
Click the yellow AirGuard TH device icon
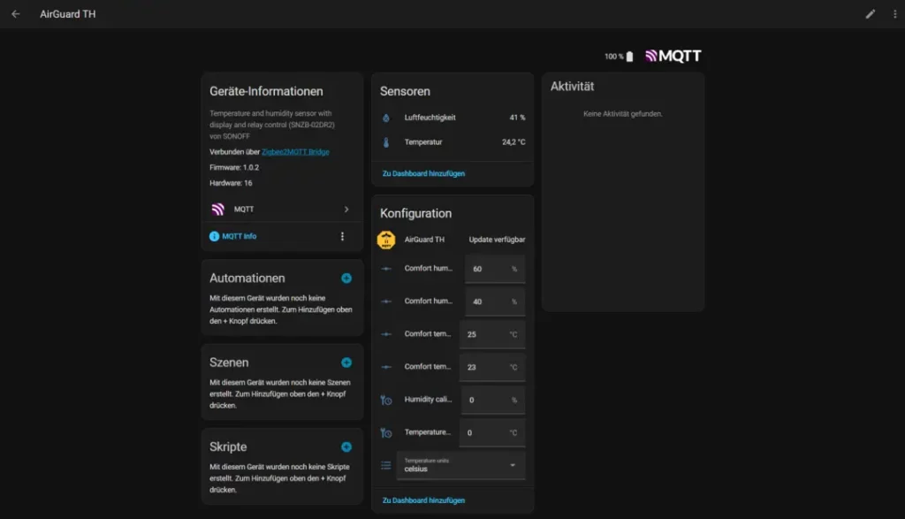tap(386, 238)
